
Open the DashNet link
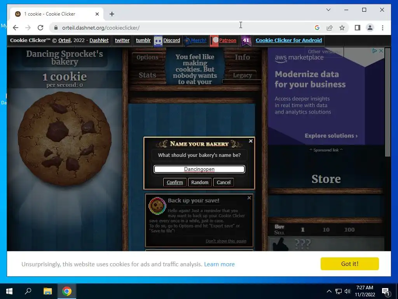99,40
